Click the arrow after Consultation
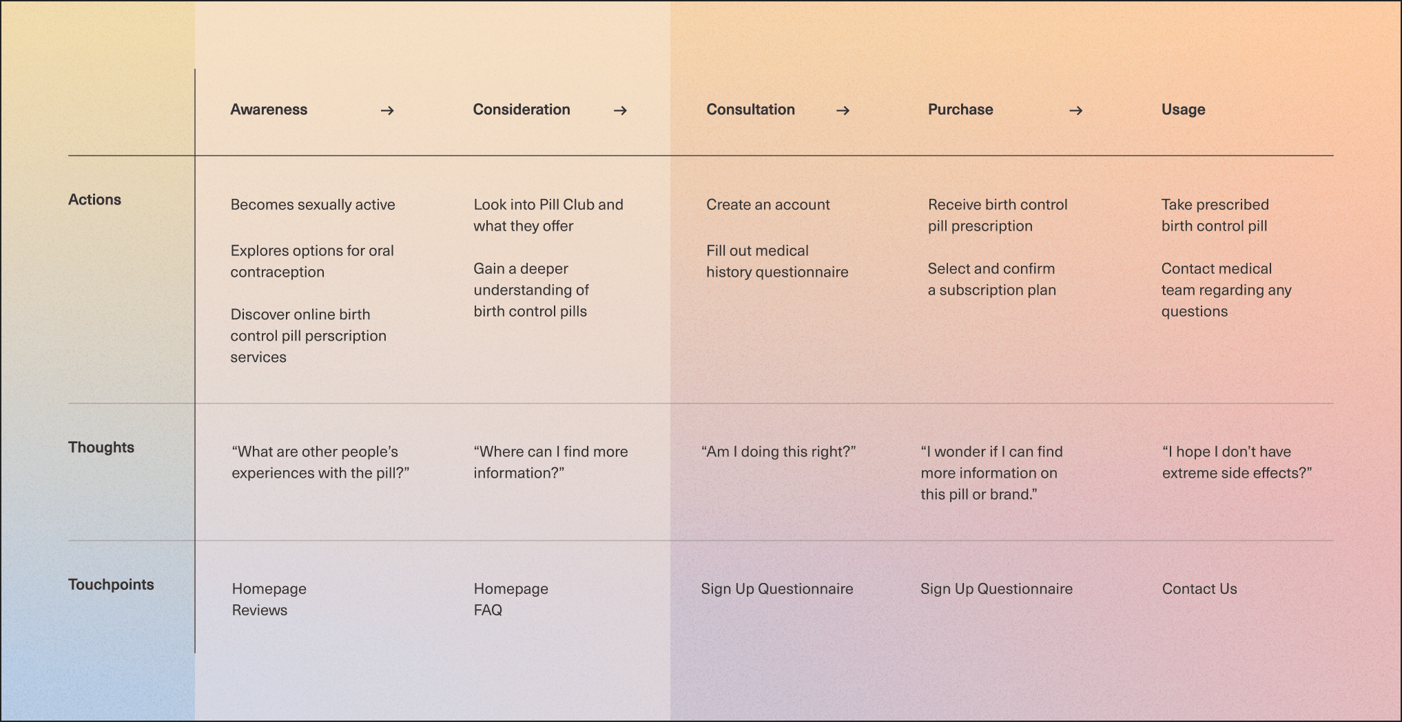The image size is (1402, 722). [843, 110]
